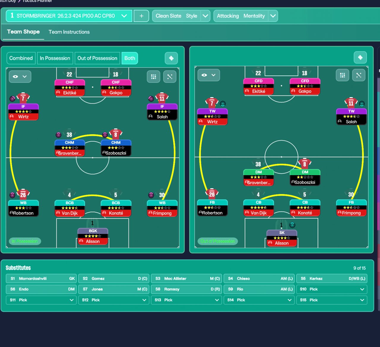
Task: Click Gravenberch's DM role card
Action: tap(259, 178)
